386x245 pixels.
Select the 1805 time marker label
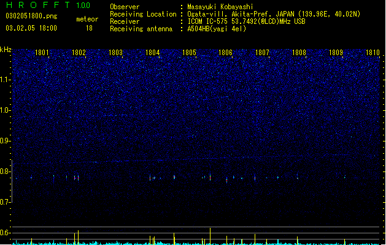pyautogui.click(x=189, y=53)
